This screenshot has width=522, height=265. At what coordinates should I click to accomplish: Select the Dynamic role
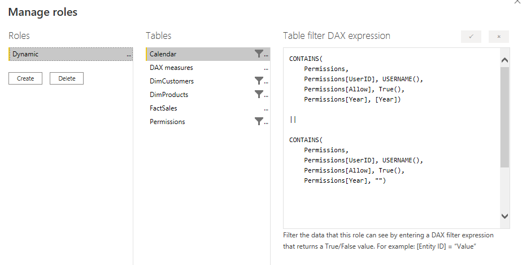click(71, 54)
